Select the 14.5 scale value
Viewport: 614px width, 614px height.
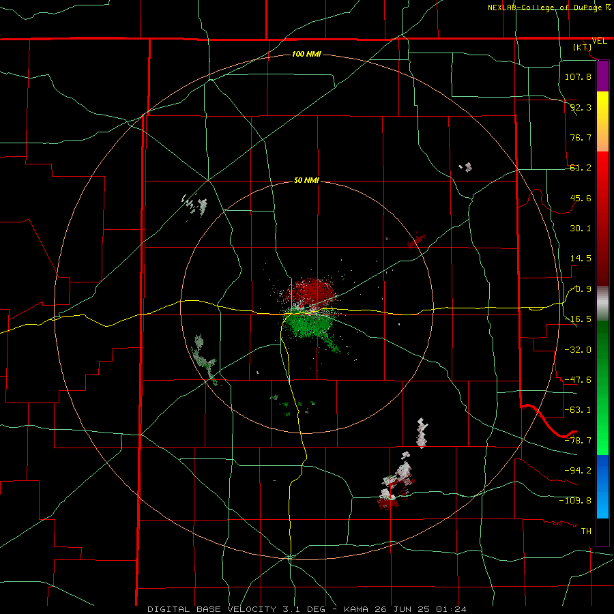[581, 259]
